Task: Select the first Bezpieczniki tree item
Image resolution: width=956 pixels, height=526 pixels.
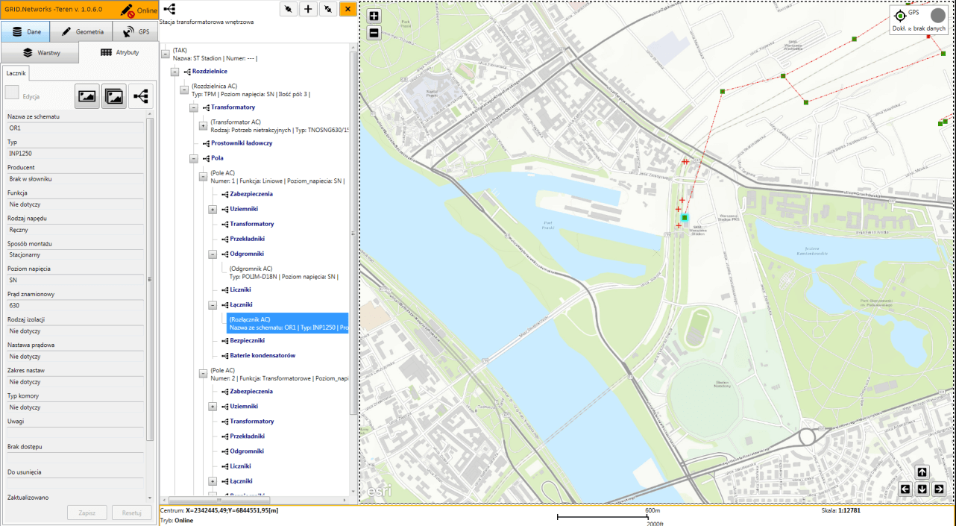Action: pyautogui.click(x=248, y=340)
